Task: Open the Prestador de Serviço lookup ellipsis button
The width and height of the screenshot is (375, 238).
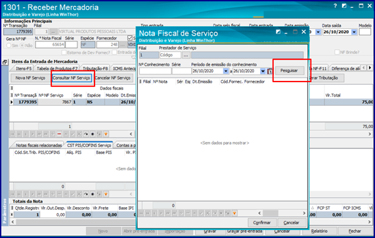Action: click(x=186, y=55)
